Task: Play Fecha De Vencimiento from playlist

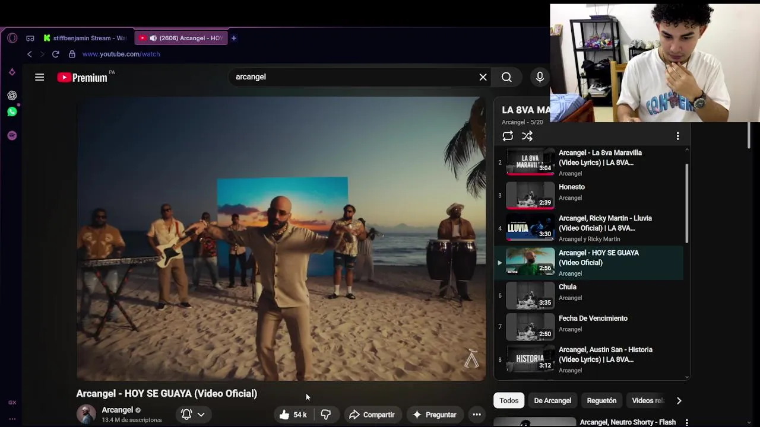Action: pos(589,327)
